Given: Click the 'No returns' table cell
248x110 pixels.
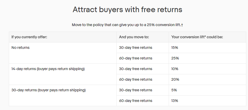Looking at the screenshot, I should (x=20, y=48).
